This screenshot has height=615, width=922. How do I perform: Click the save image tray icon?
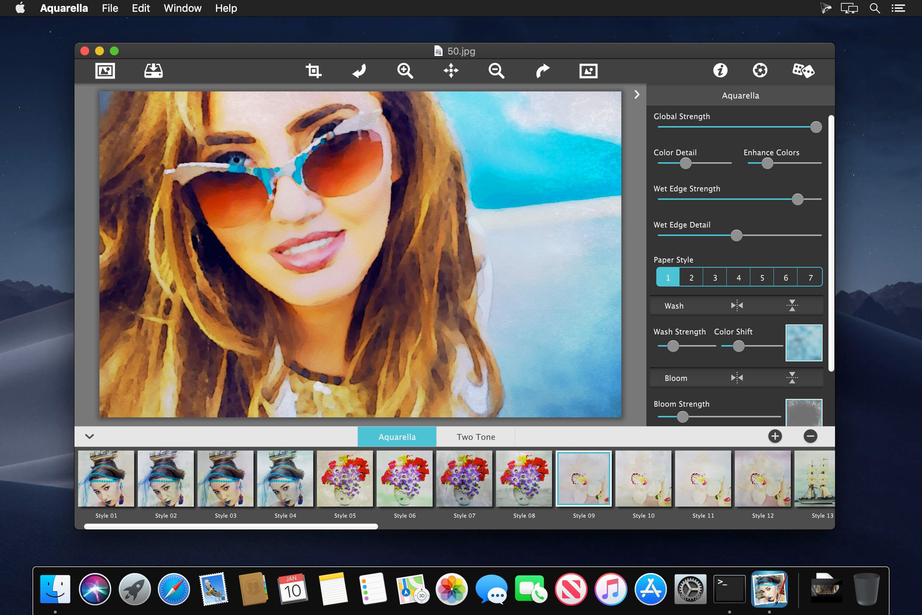point(153,71)
